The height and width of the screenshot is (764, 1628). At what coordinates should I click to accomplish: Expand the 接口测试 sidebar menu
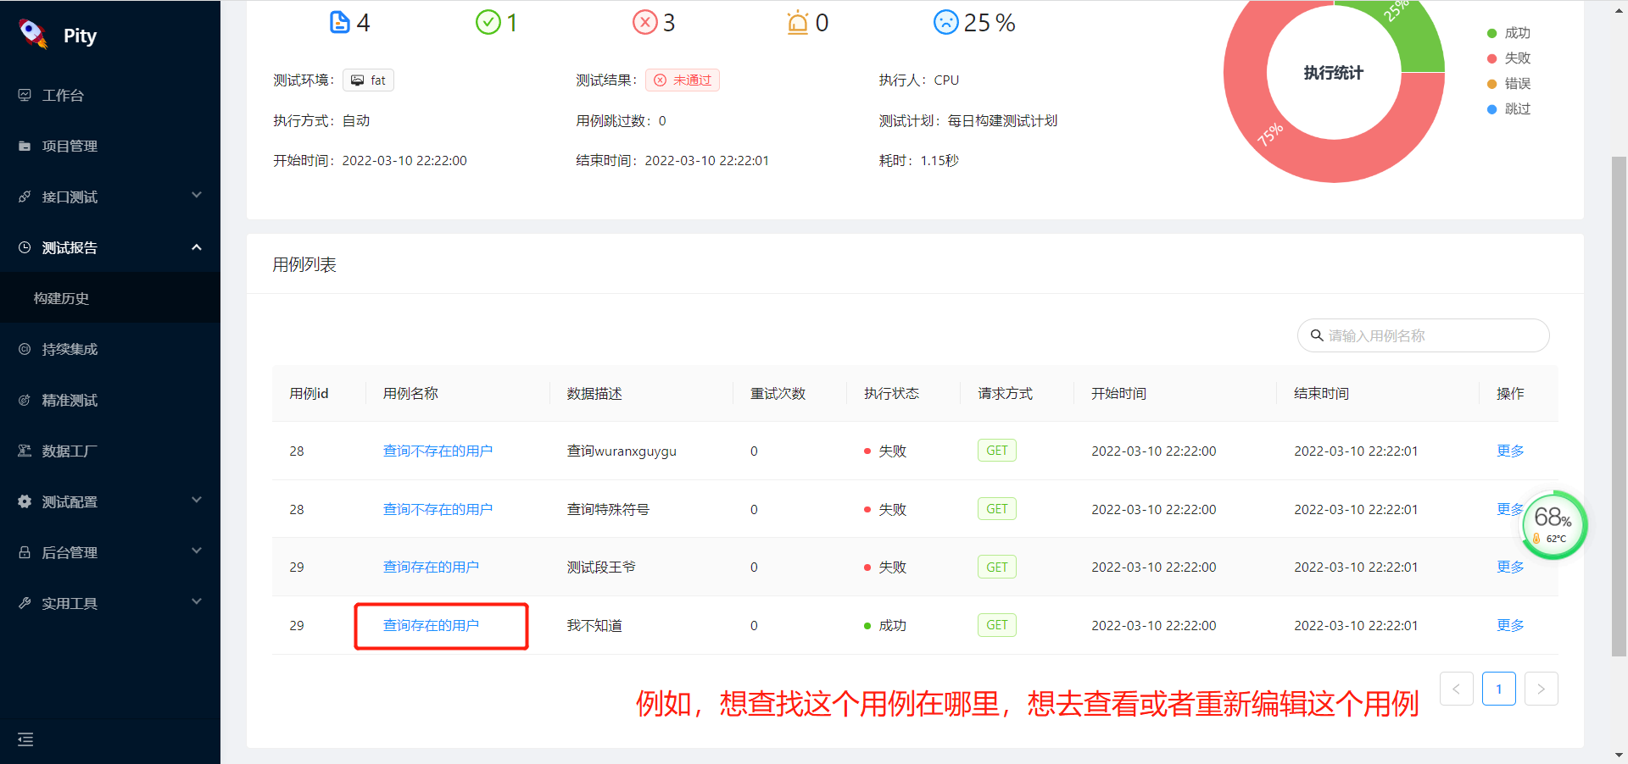tap(70, 197)
